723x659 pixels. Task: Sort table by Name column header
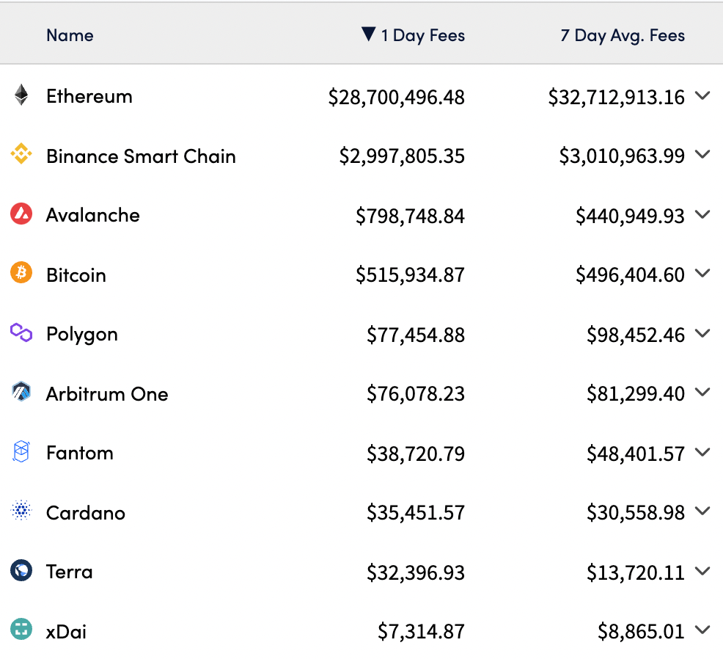pyautogui.click(x=70, y=35)
